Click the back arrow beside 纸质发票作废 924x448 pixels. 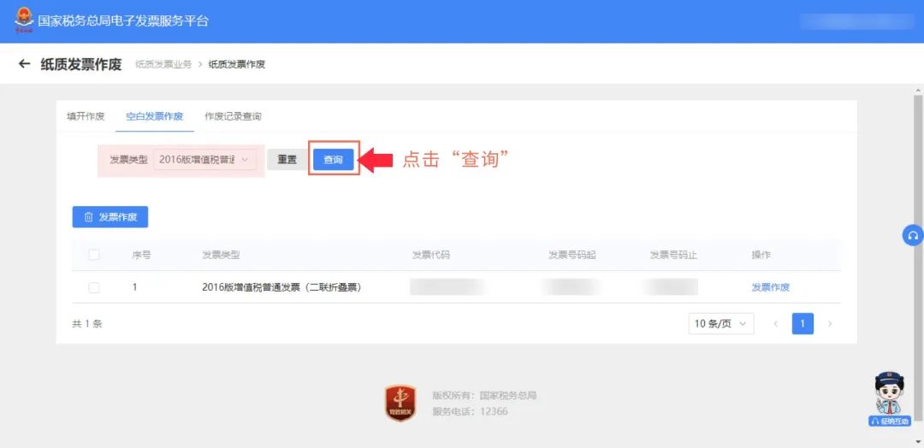(24, 63)
